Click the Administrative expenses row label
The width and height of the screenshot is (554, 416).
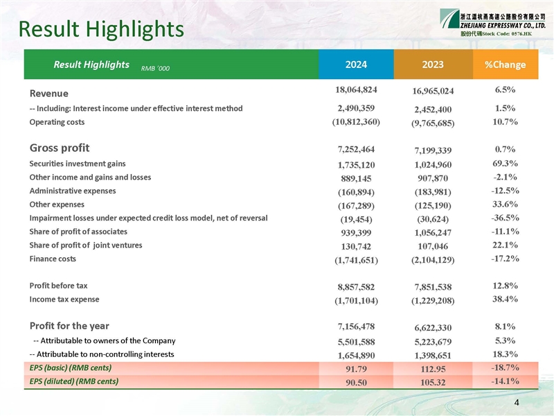pyautogui.click(x=73, y=191)
